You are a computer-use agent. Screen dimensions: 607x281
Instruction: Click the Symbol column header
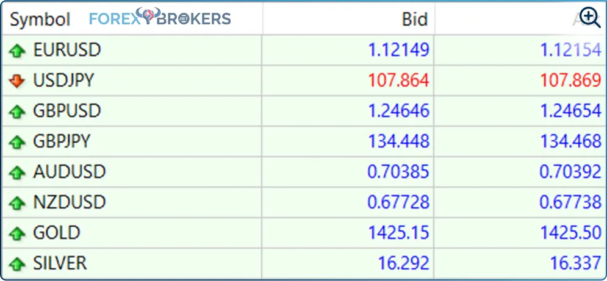40,20
